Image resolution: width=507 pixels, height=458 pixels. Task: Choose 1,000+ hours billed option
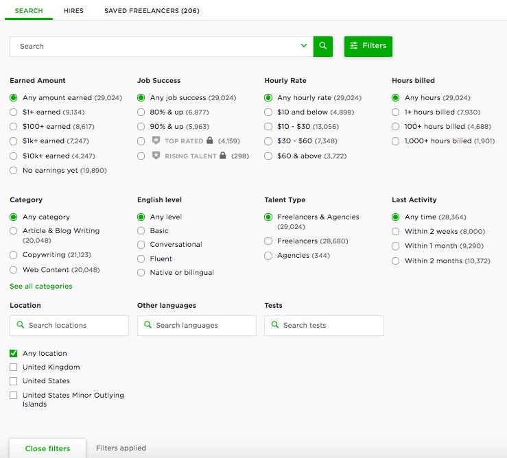tap(395, 141)
